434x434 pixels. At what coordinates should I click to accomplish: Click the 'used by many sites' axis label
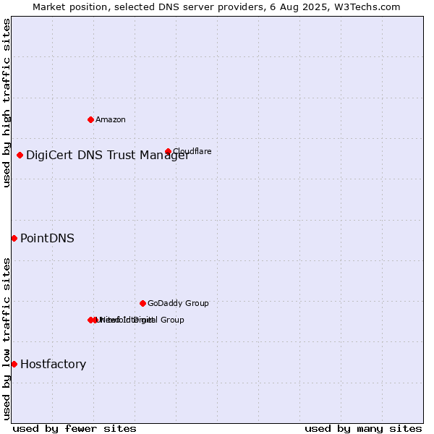[363, 429]
